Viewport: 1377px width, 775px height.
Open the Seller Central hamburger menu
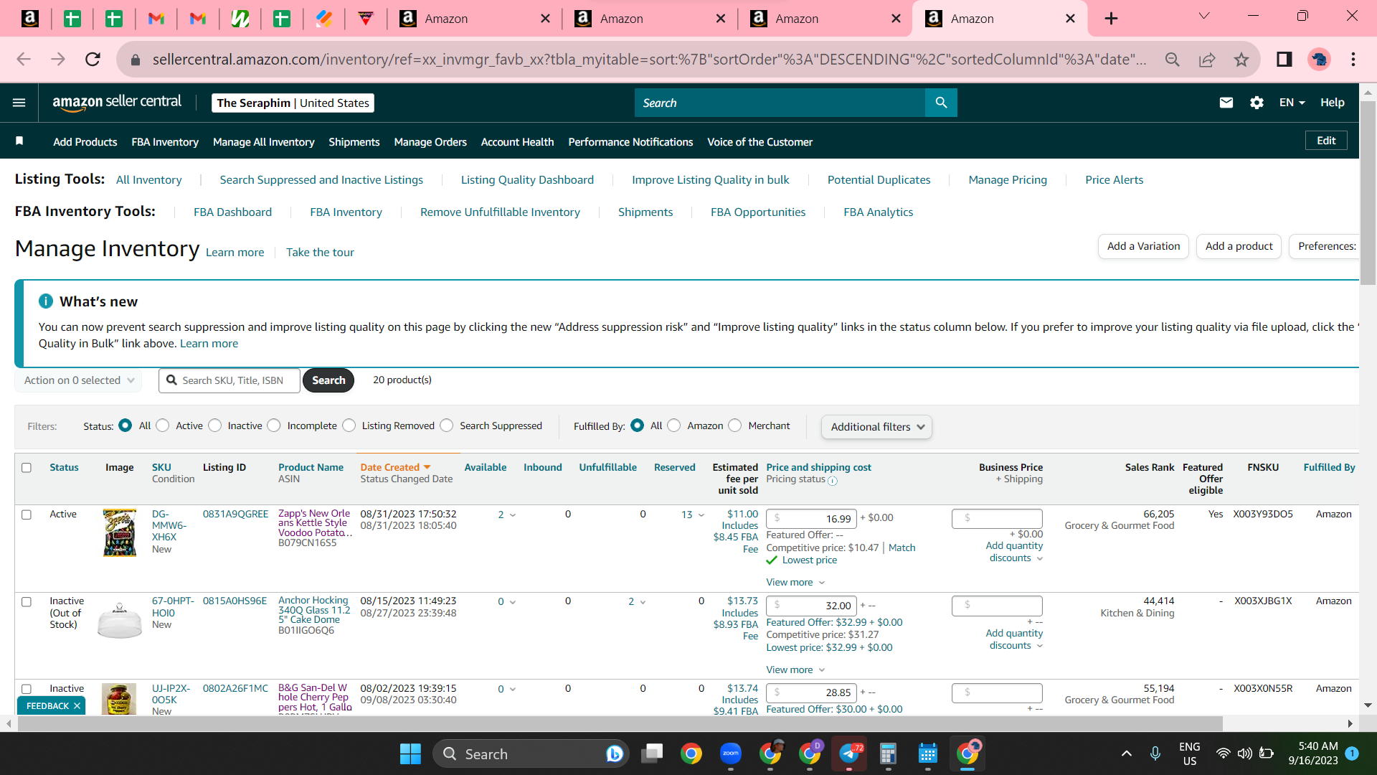[x=19, y=103]
